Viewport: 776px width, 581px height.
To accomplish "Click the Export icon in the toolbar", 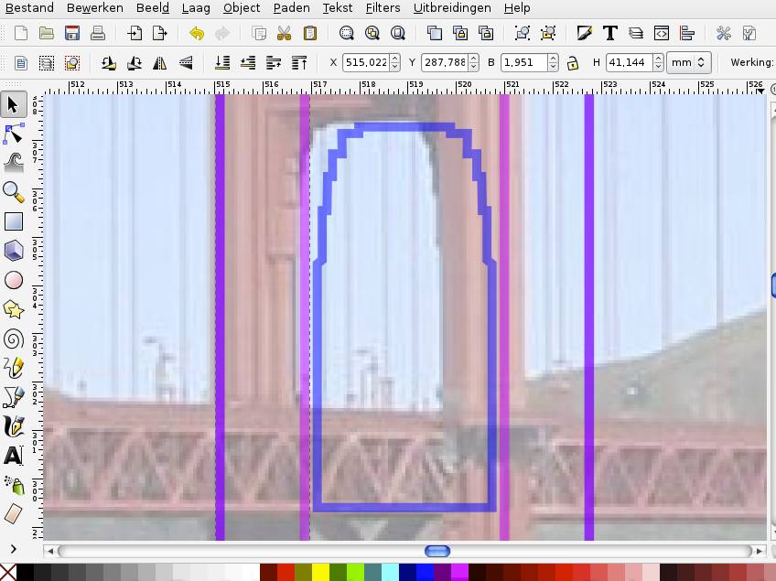I will [x=160, y=33].
